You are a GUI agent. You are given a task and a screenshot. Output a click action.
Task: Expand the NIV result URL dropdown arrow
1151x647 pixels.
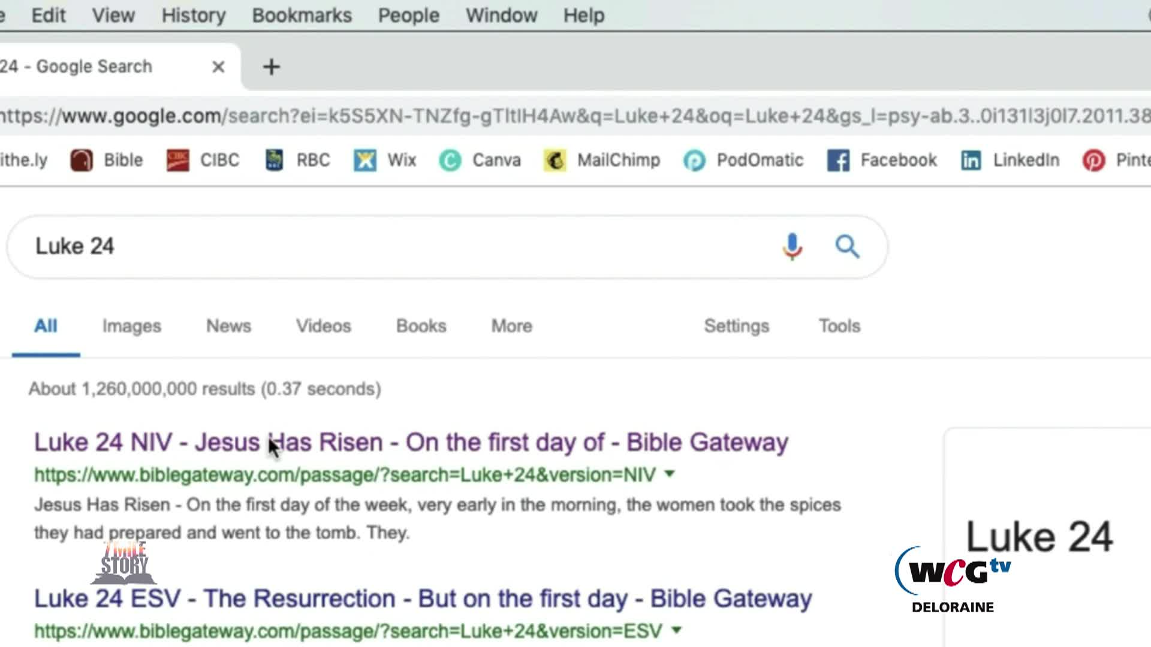[x=670, y=474]
